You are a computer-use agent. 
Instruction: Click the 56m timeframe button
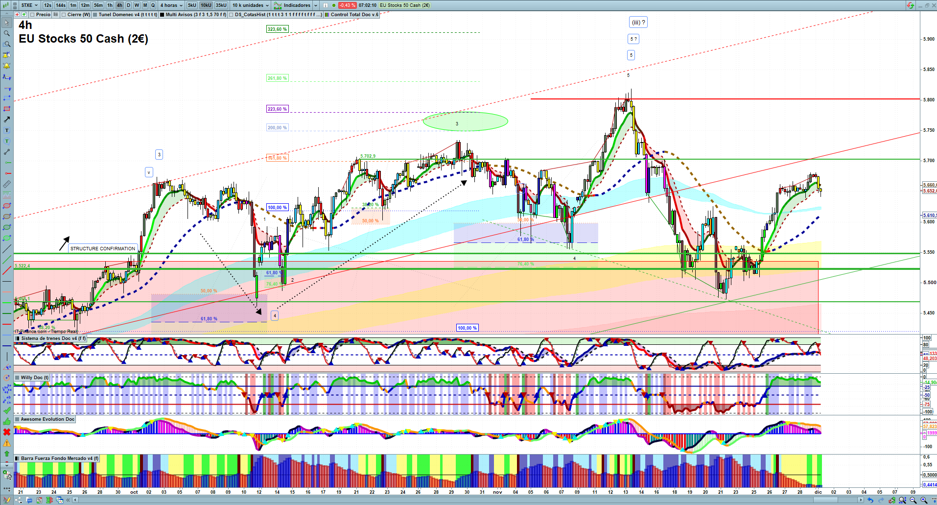pos(98,5)
